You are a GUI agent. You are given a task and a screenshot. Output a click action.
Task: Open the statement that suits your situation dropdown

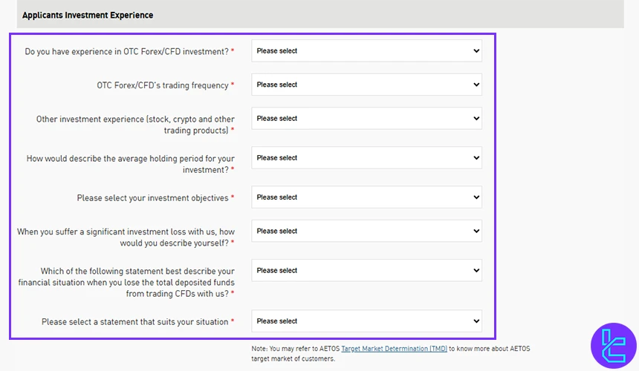coord(366,321)
